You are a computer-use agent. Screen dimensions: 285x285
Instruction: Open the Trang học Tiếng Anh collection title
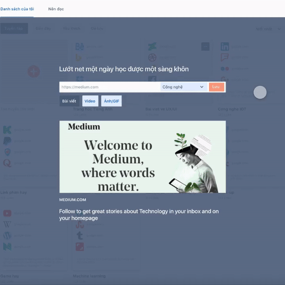93,109
